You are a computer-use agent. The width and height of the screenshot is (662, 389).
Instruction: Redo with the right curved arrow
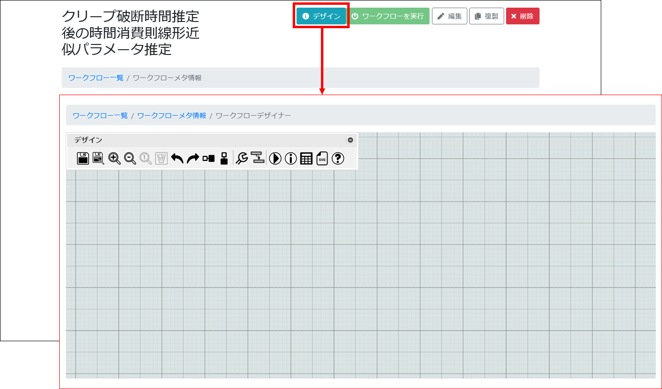pyautogui.click(x=193, y=158)
